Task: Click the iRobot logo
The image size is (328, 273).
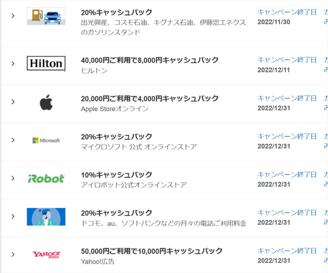Action: 46,179
